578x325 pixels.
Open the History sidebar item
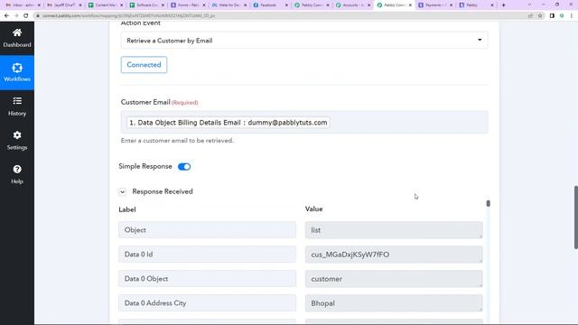click(17, 107)
